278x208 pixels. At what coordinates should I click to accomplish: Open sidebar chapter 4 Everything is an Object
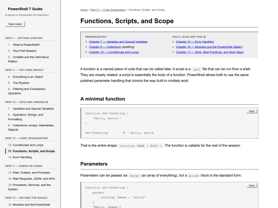pyautogui.click(x=31, y=77)
